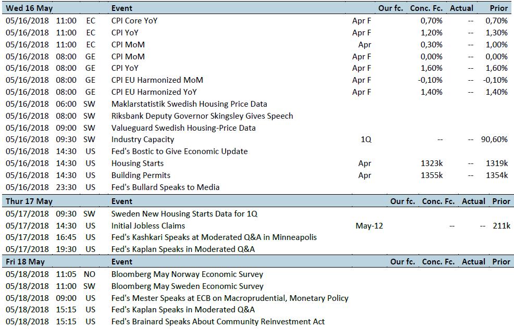514x329 pixels.
Task: Select the Thur 17 May header cell
Action: point(29,201)
